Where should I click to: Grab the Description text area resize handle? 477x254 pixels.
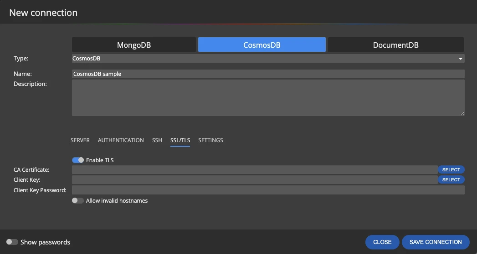(462, 114)
